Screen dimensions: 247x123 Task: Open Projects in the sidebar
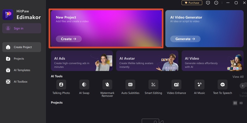pos(22,59)
